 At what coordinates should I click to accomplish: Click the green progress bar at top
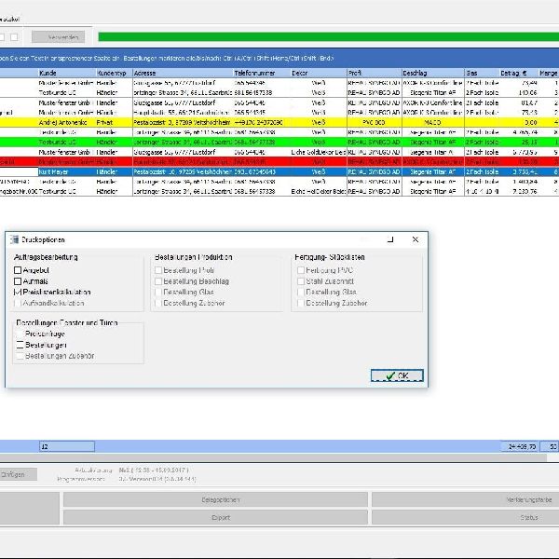[326, 36]
